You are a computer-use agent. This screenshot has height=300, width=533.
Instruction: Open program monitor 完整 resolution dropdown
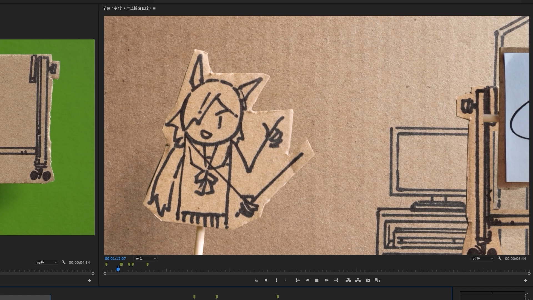482,259
